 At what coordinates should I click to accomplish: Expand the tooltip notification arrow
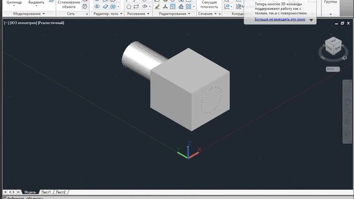[311, 20]
